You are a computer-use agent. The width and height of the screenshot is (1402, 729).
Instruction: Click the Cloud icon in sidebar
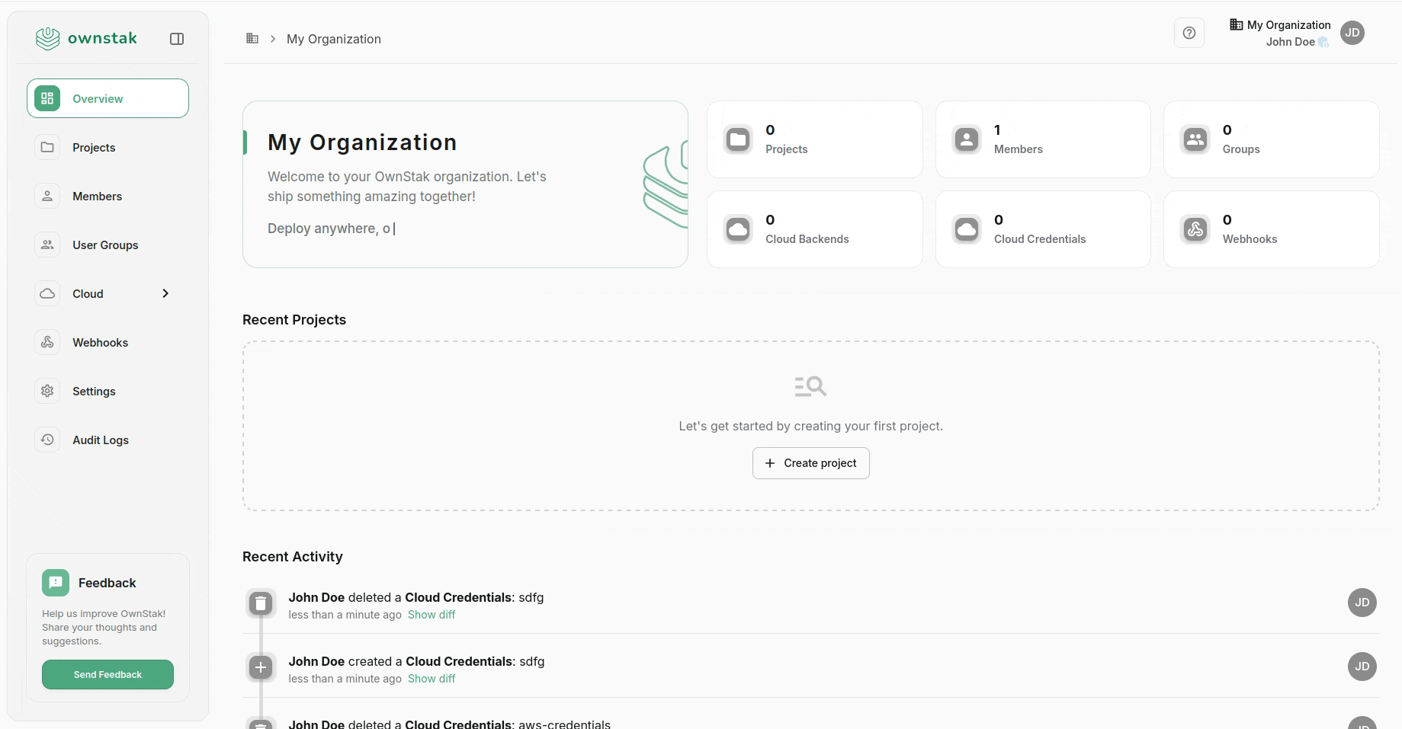pyautogui.click(x=47, y=293)
